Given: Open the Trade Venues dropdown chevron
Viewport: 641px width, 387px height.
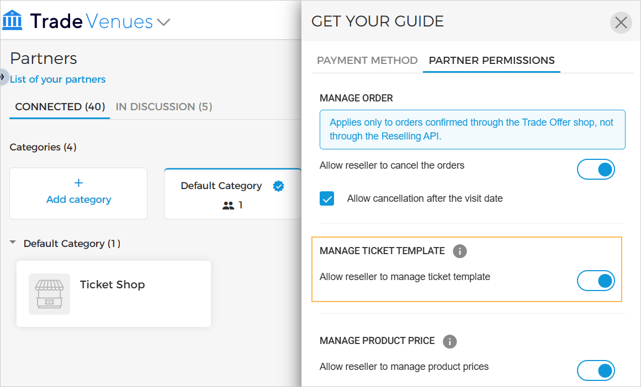Looking at the screenshot, I should tap(163, 23).
